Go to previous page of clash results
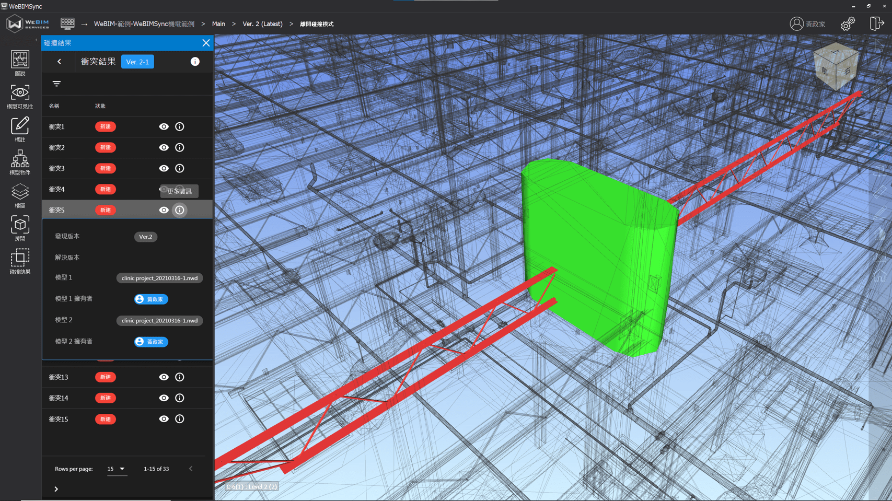 pyautogui.click(x=191, y=469)
